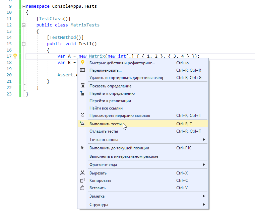Choose Просмотреть иерархию вызовов
Screen dimensions: 255x216
coord(143,116)
